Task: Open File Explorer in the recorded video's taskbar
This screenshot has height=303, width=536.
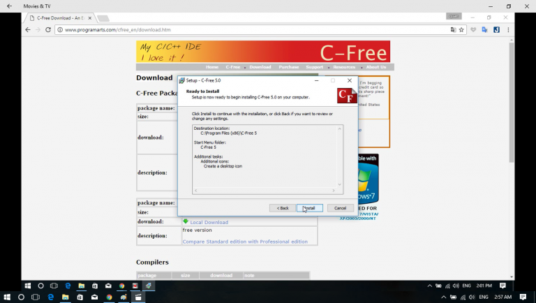Action: click(82, 286)
